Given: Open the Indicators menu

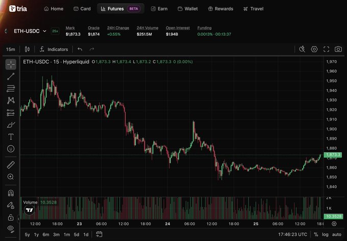Looking at the screenshot, I should tap(54, 49).
